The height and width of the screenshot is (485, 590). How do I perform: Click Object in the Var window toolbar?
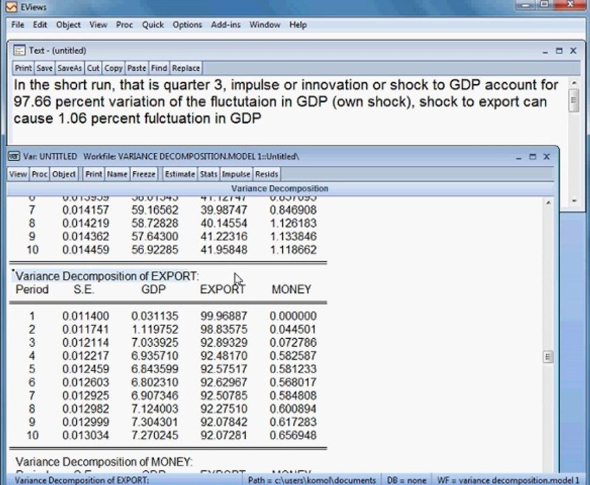point(64,174)
